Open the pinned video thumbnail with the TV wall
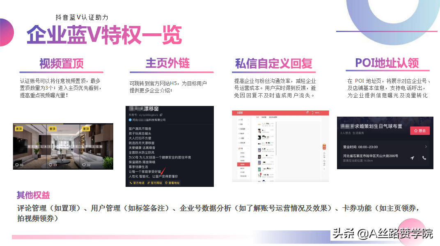This screenshot has width=440, height=246. pos(30,146)
